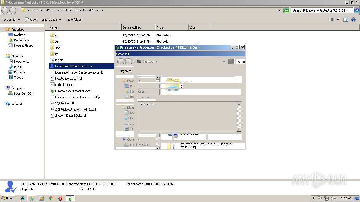Switch to Explorer taskbar button

click(32, 198)
